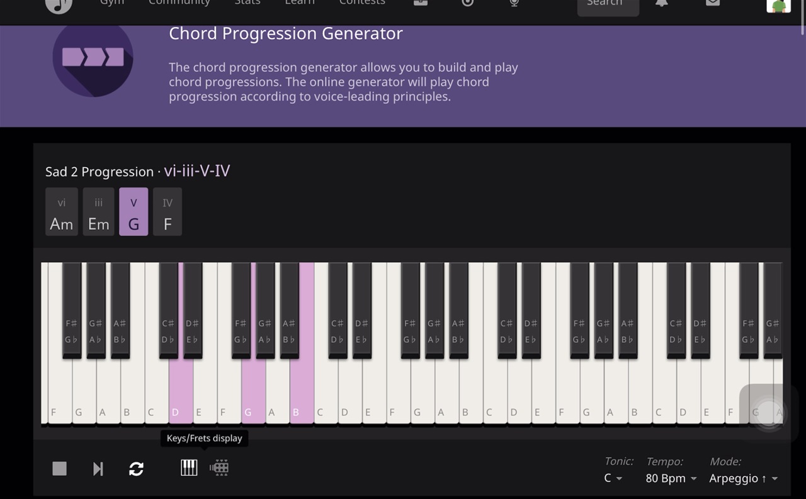Switch to piano keys display

(189, 468)
